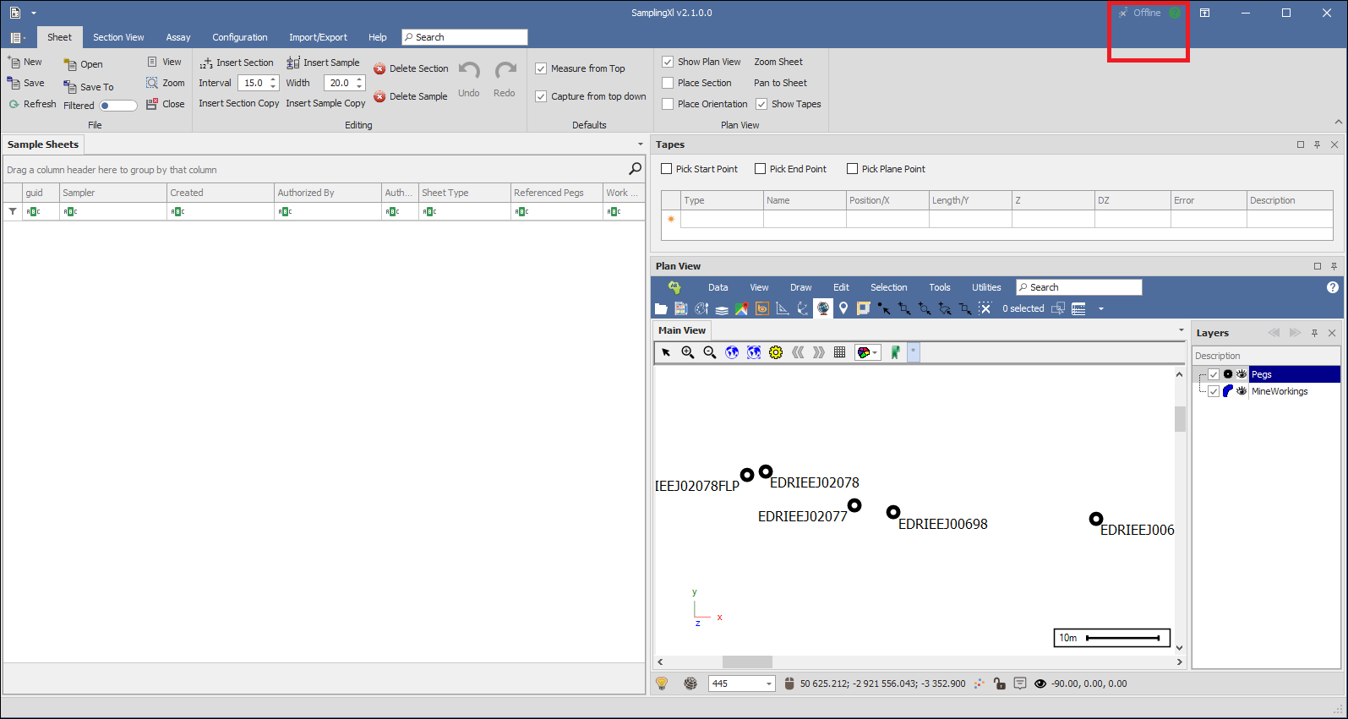The image size is (1348, 719).
Task: Uncheck Measure from Top checkbox
Action: tap(541, 68)
